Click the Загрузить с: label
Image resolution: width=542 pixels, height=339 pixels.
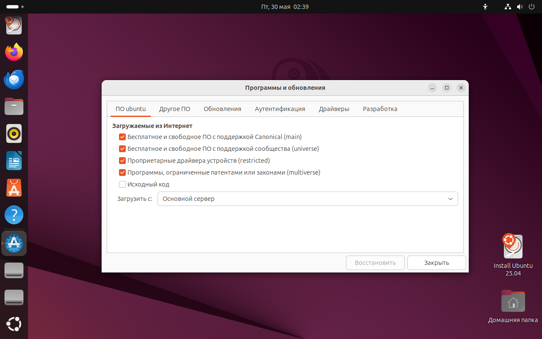click(x=135, y=199)
